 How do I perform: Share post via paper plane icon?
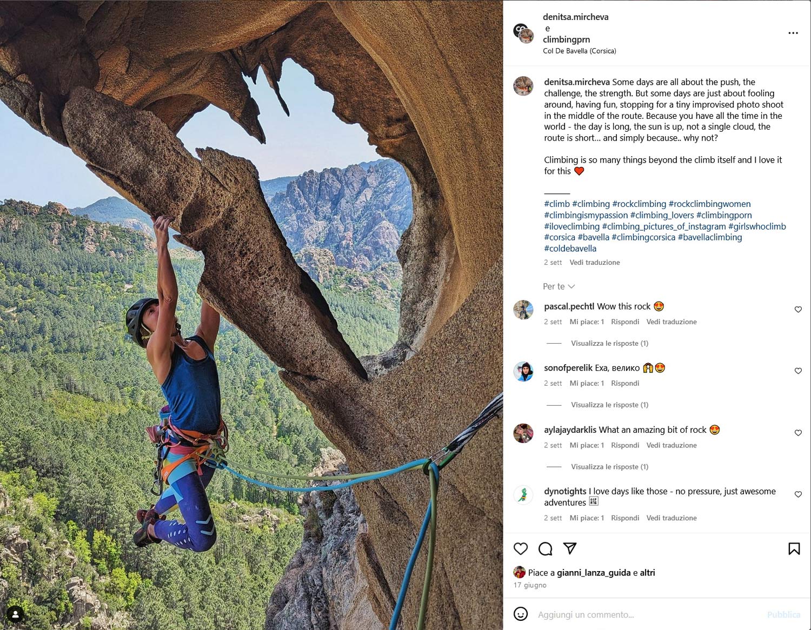coord(570,548)
